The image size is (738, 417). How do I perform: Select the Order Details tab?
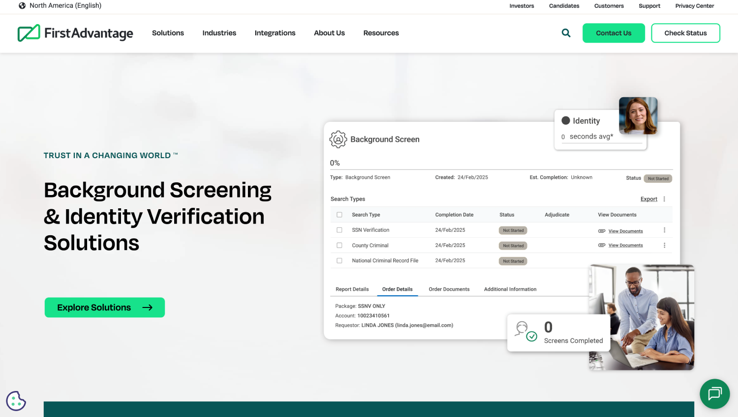pos(398,289)
